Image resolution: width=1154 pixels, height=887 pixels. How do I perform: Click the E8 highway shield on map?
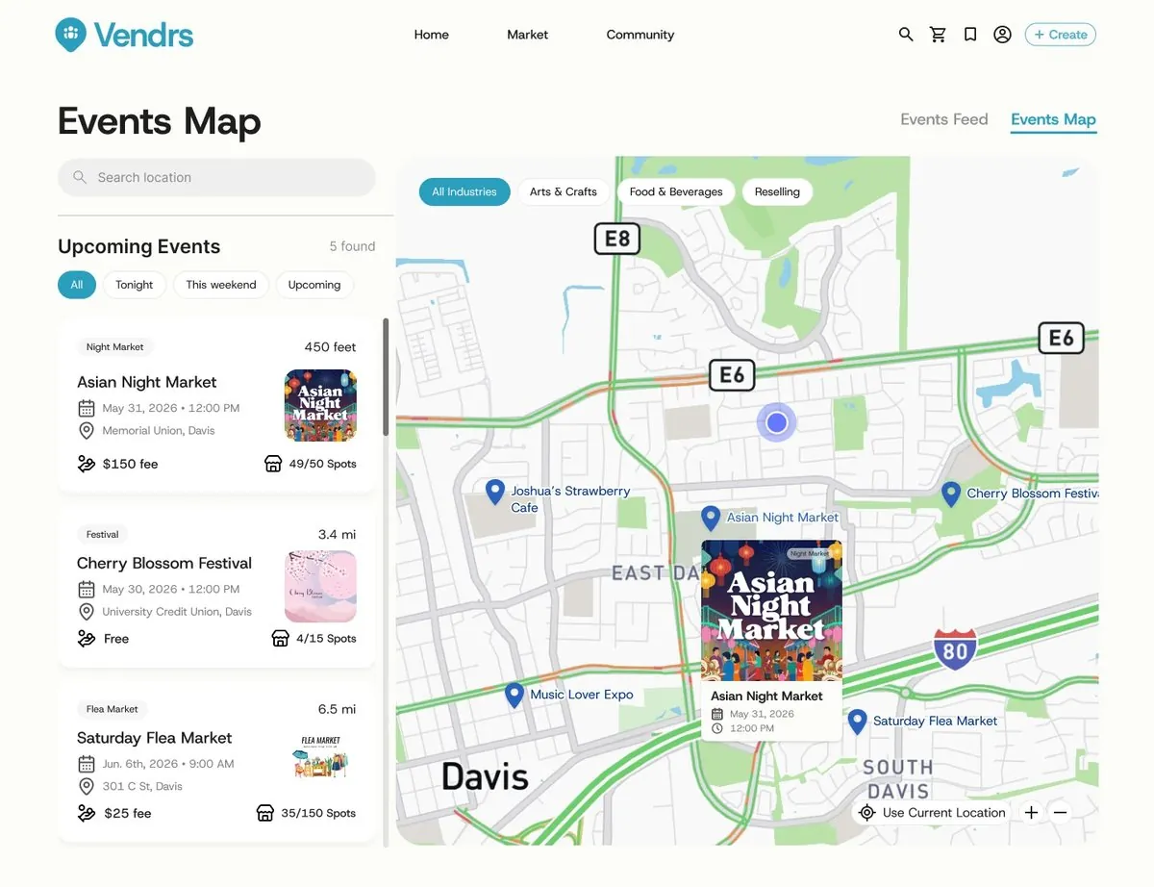pyautogui.click(x=616, y=238)
